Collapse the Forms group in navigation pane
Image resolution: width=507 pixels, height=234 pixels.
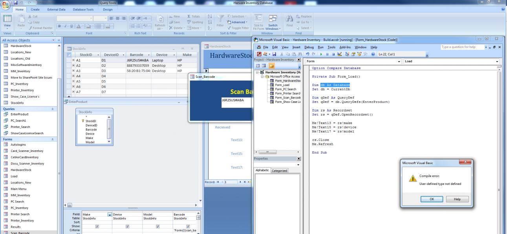pyautogui.click(x=53, y=139)
